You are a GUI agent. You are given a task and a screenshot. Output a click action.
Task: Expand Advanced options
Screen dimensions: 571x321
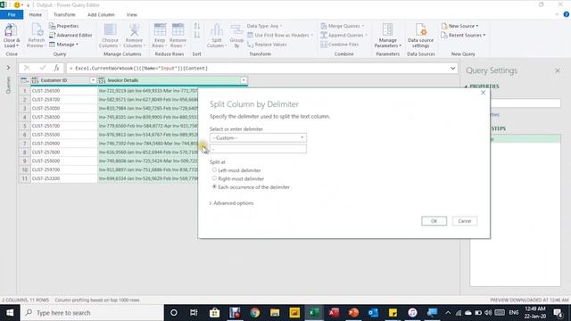point(232,203)
